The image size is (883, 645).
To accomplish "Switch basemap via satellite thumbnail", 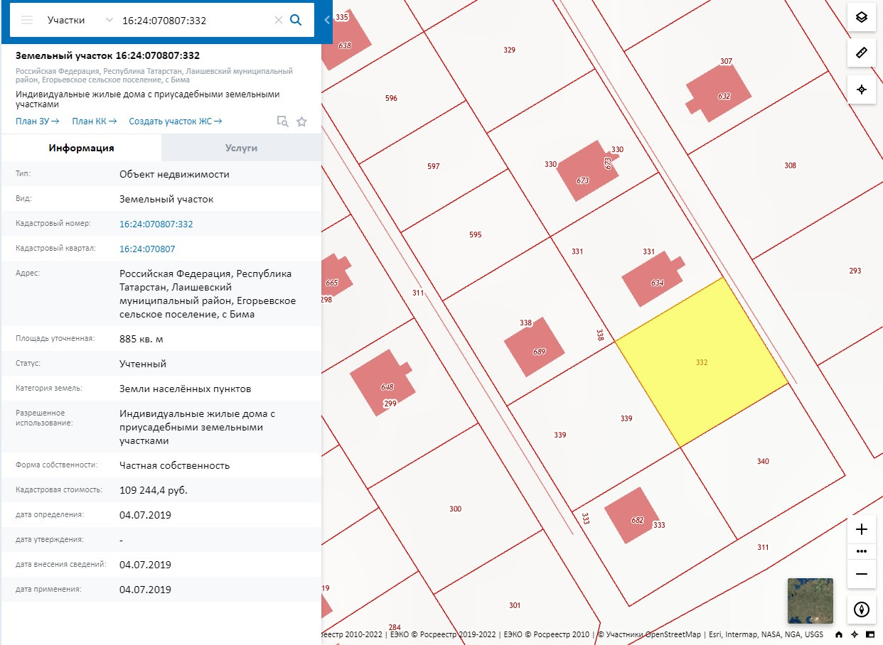I will tap(810, 601).
